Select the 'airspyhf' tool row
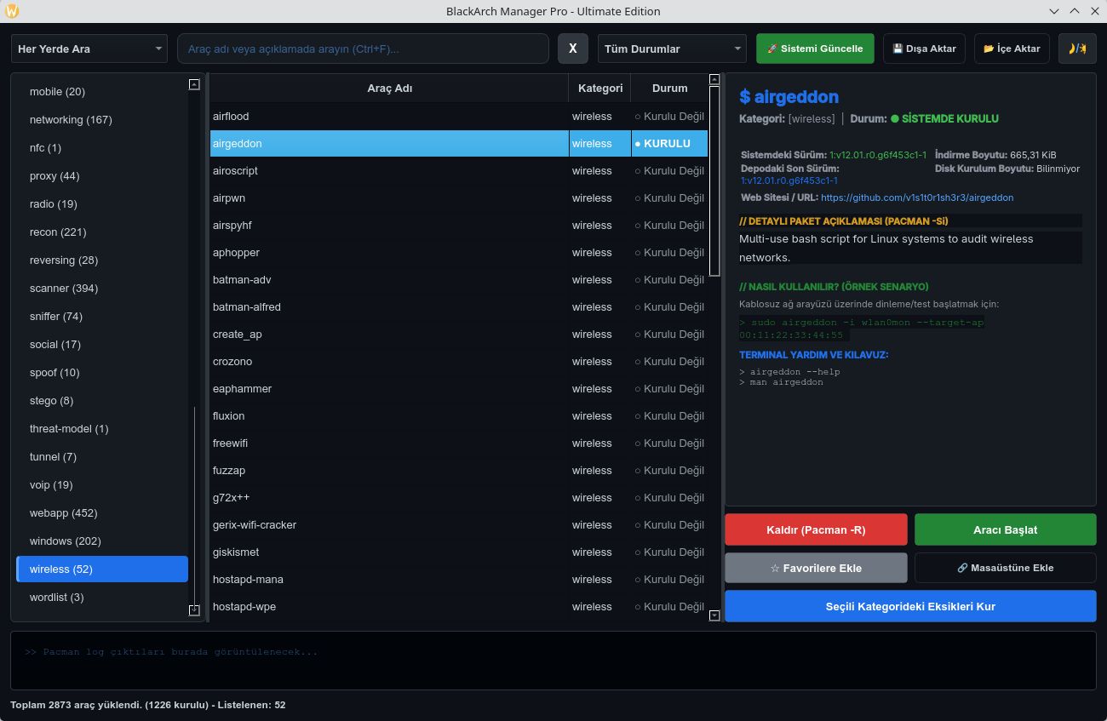The width and height of the screenshot is (1107, 721). click(x=459, y=226)
